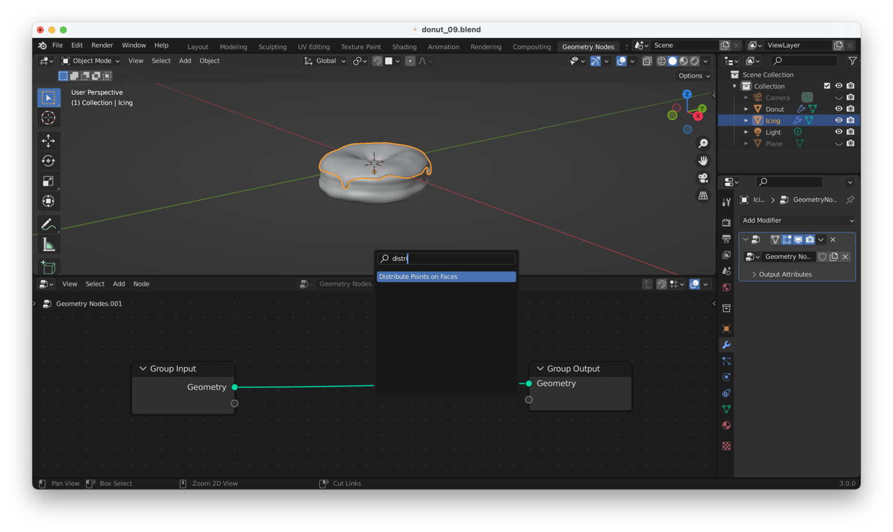Select the Rotate tool
The width and height of the screenshot is (893, 532).
coord(48,161)
